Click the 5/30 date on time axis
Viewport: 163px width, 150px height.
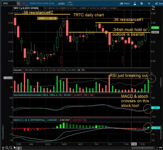[x=19, y=144]
